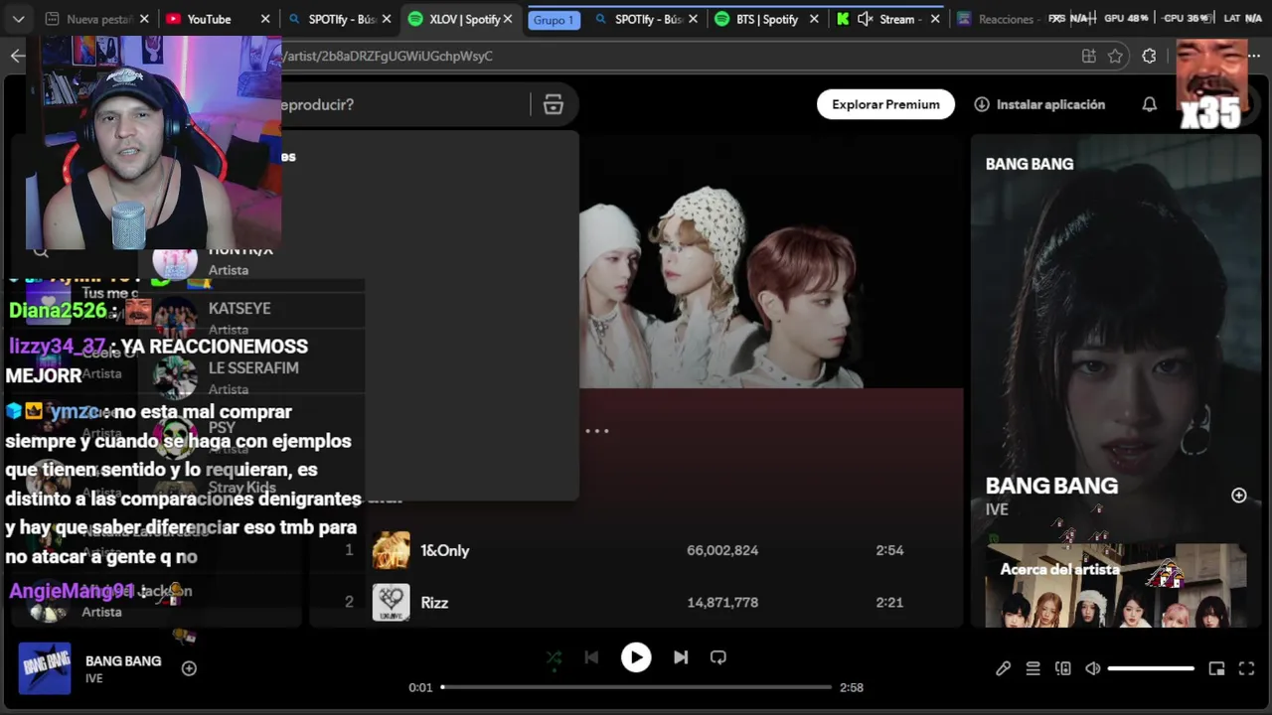Add BANG BANG to library in panel
Viewport: 1272px width, 715px height.
click(x=1239, y=496)
